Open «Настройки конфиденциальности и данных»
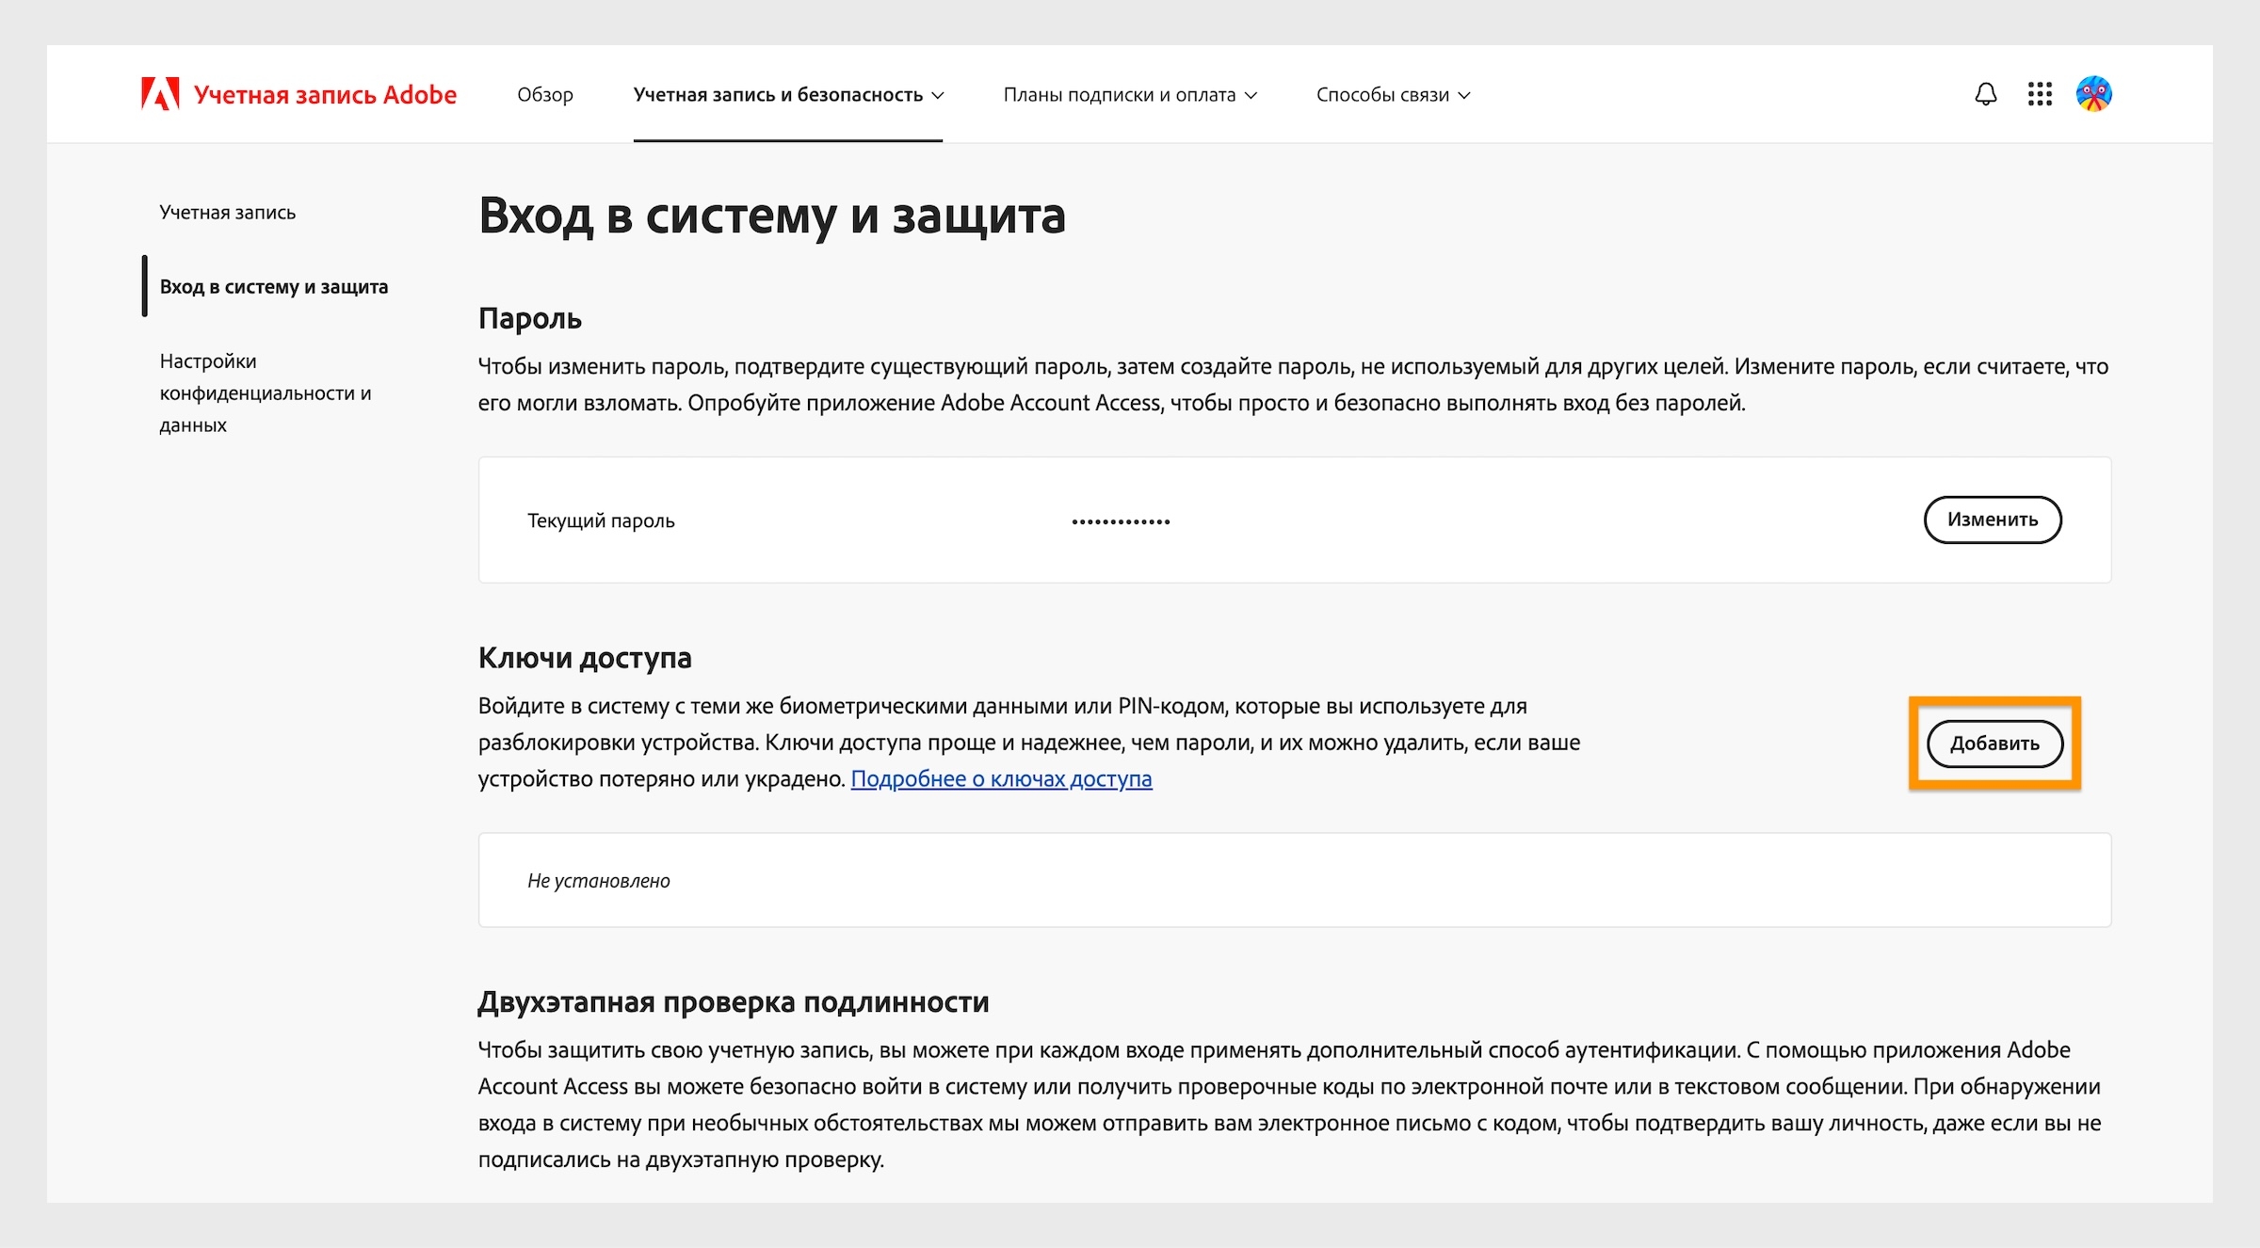 tap(264, 392)
